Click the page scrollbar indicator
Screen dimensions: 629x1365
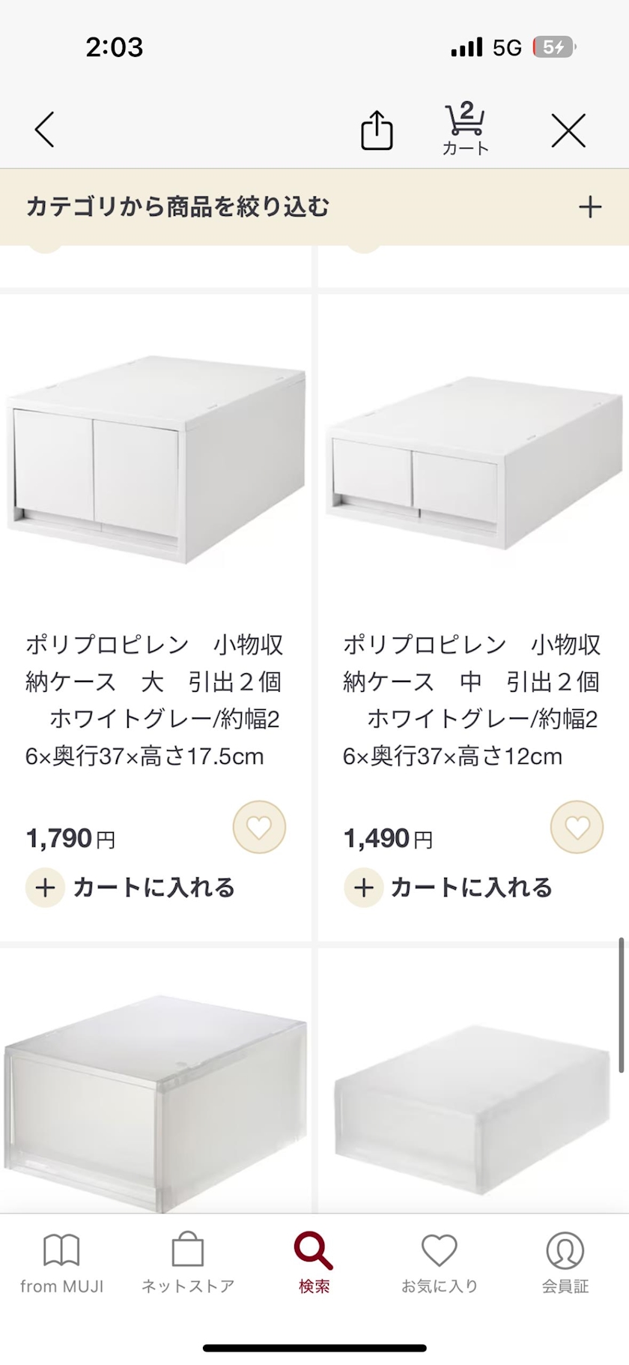(622, 1004)
